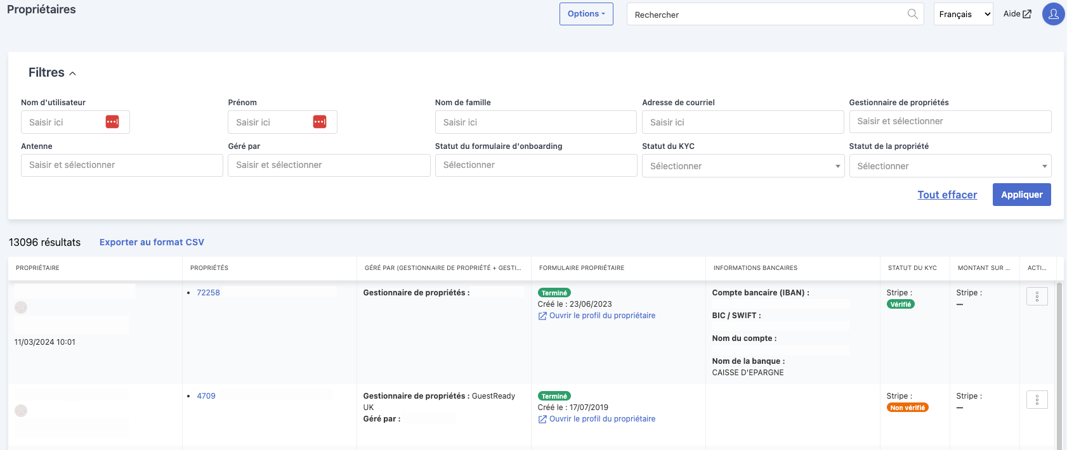The height and width of the screenshot is (450, 1067).
Task: Open owner profile created 17/07/2019
Action: pyautogui.click(x=602, y=419)
